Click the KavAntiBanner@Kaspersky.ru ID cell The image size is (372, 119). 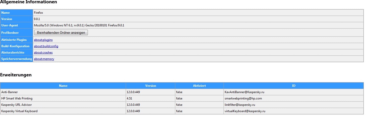244,92
